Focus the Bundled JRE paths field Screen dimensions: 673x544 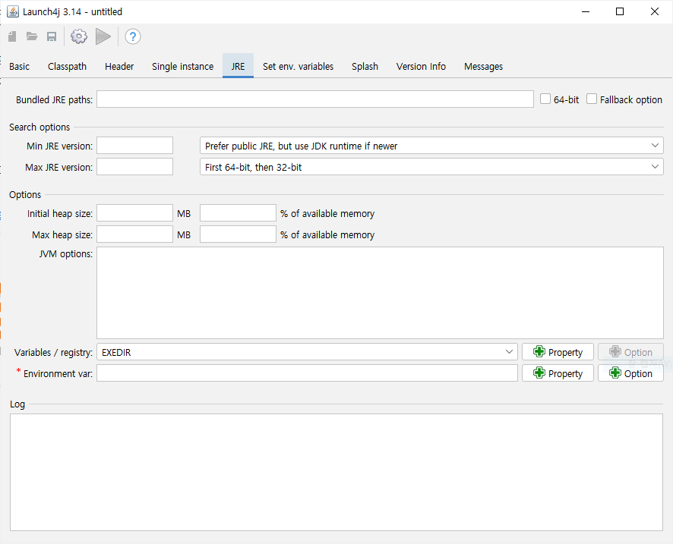click(315, 99)
